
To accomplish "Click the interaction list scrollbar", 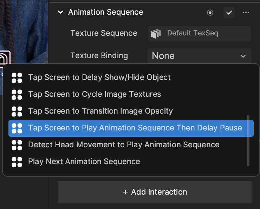I will (x=248, y=141).
